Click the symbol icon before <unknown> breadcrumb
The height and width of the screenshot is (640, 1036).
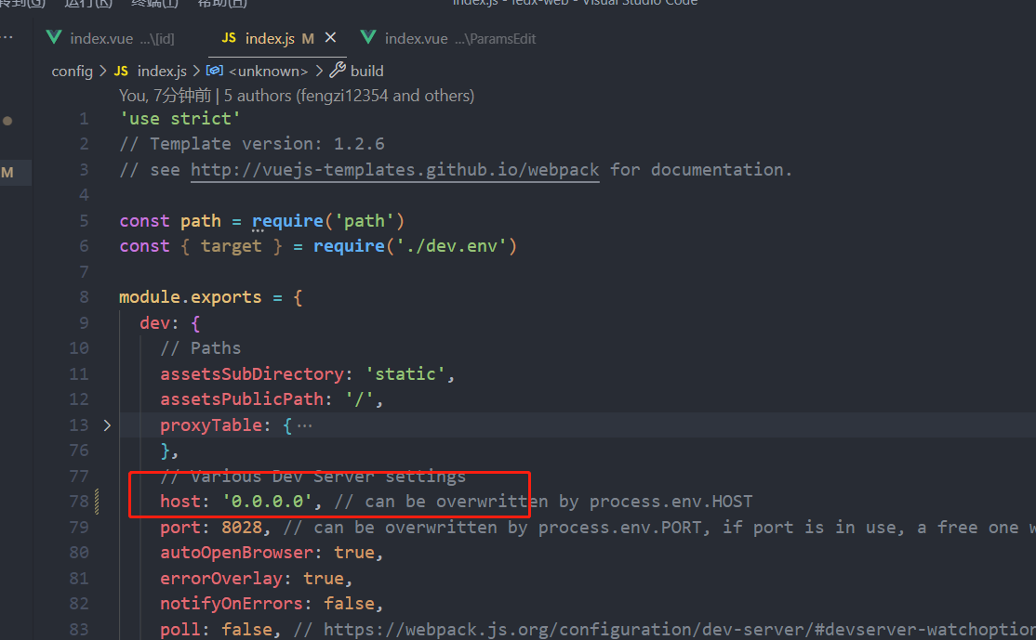tap(215, 70)
